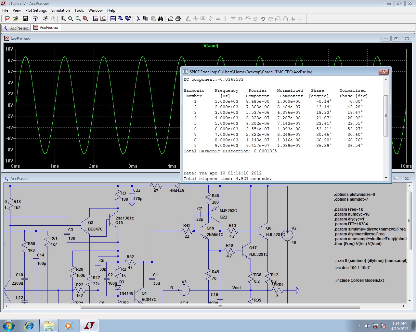Click the Undo arrow icon

(x=263, y=19)
